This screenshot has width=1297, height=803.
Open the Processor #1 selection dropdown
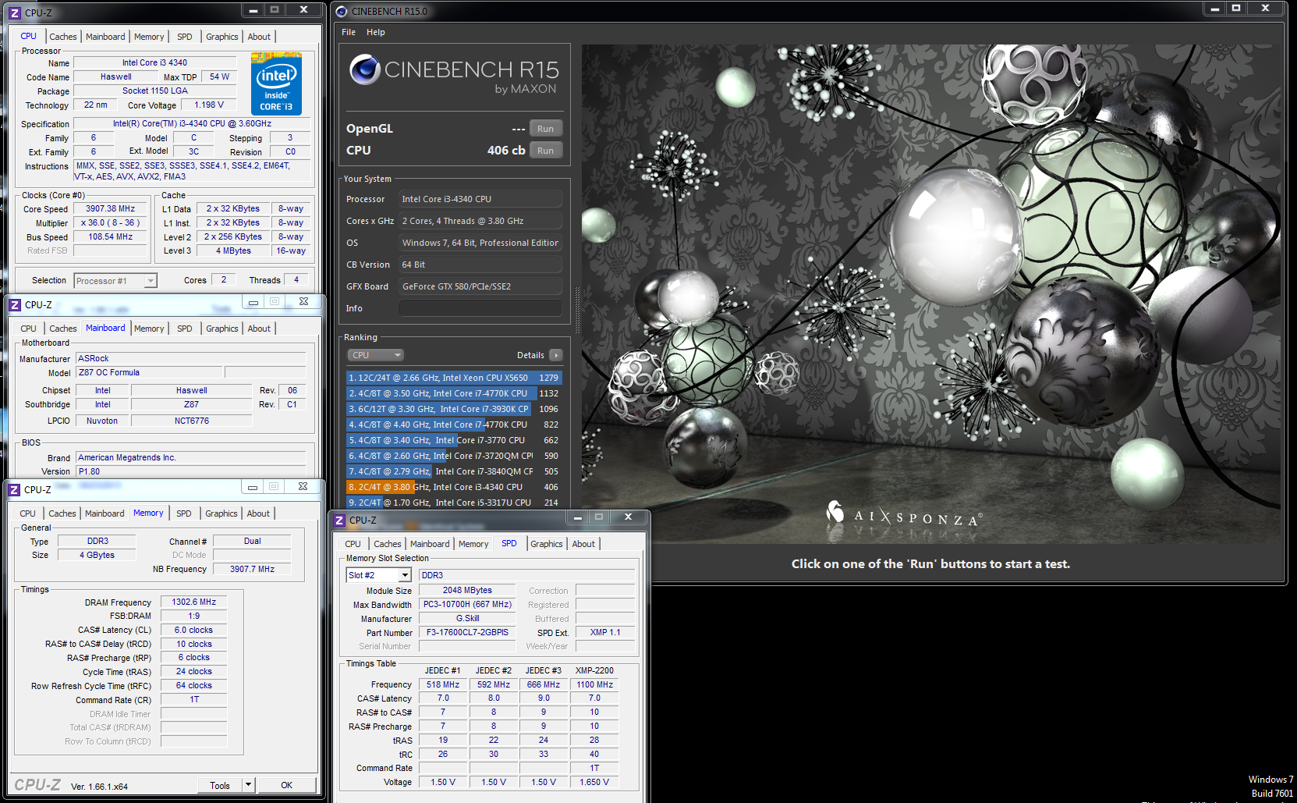point(151,281)
